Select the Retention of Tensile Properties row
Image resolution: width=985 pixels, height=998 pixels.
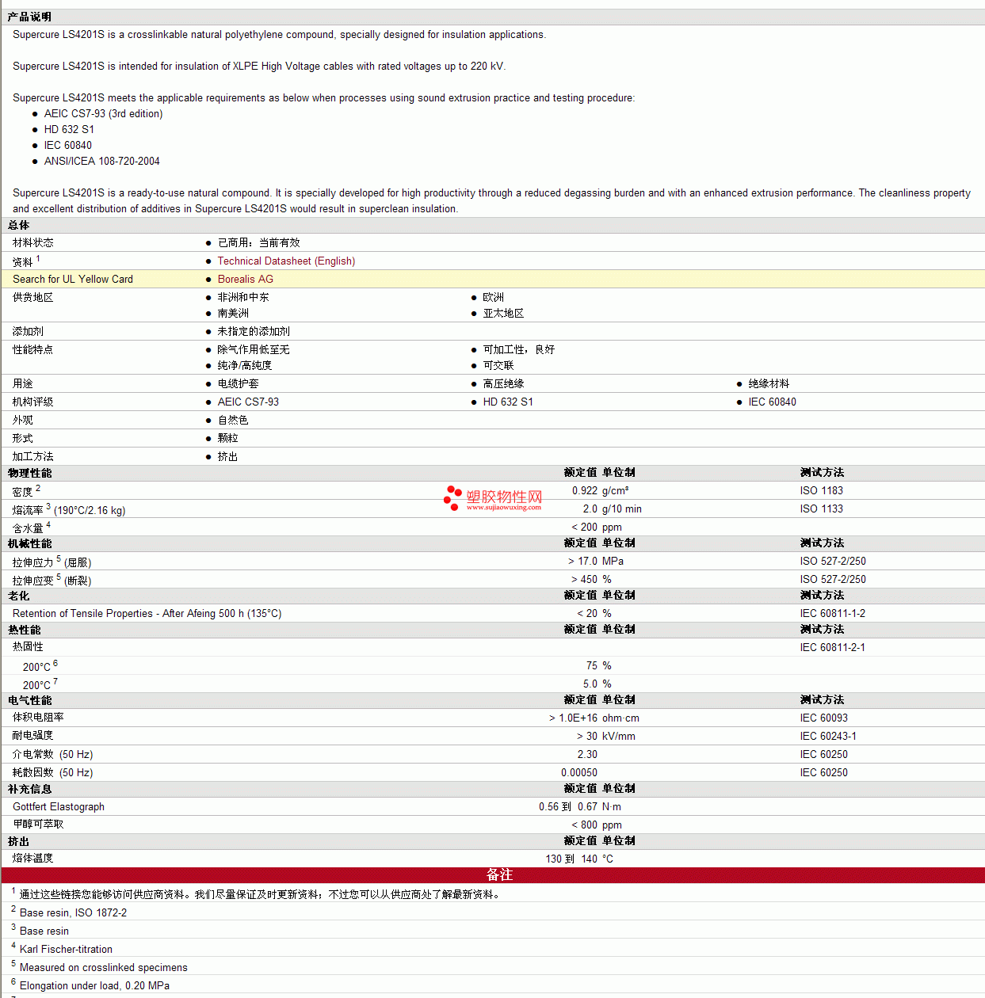tap(492, 613)
